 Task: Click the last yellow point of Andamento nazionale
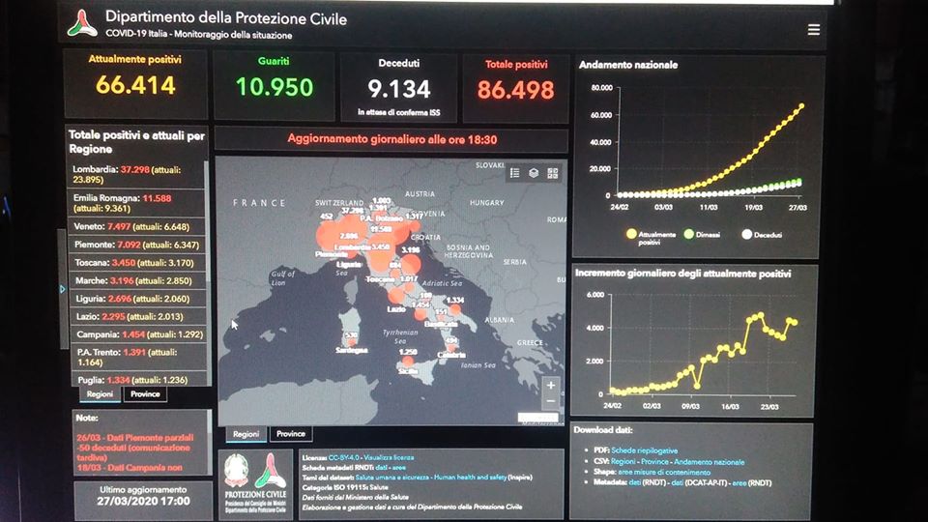(x=802, y=106)
